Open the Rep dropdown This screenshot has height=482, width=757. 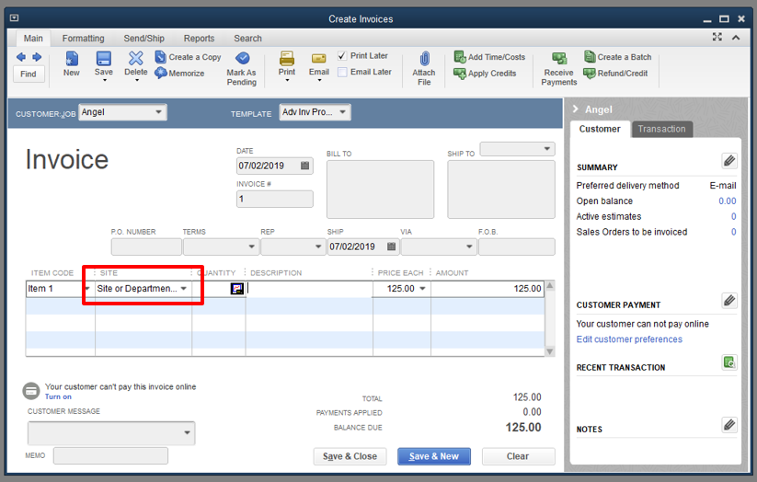point(318,247)
